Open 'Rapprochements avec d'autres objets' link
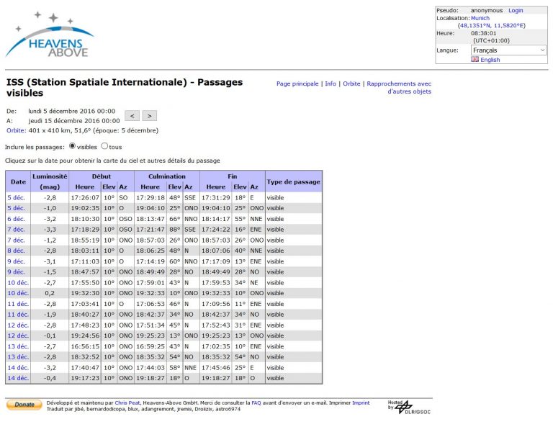The image size is (553, 432). pos(399,87)
